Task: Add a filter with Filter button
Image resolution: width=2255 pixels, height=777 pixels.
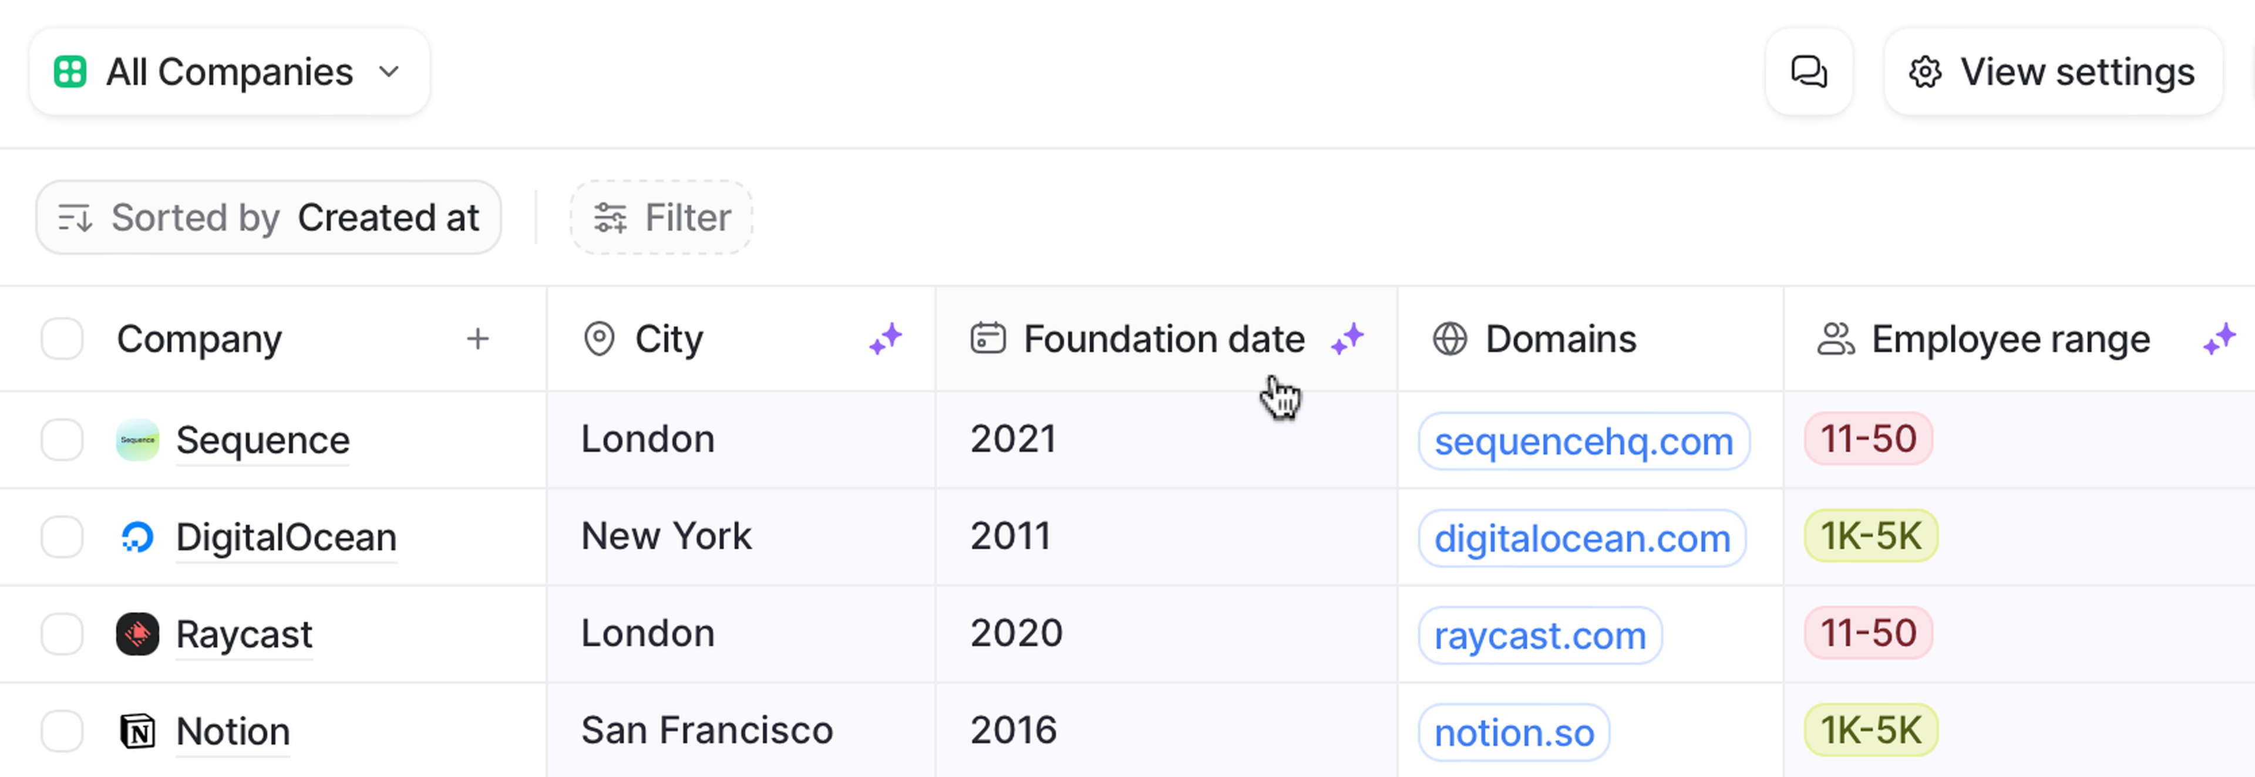Action: 662,218
